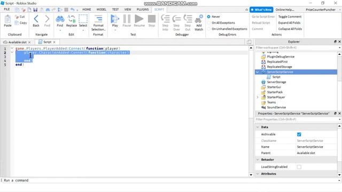Switch to the TEST ribbon tab
The image size is (342, 192).
pyautogui.click(x=115, y=10)
